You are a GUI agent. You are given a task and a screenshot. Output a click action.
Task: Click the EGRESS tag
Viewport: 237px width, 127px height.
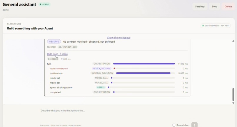101,87
